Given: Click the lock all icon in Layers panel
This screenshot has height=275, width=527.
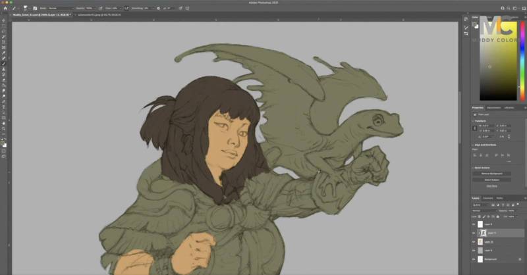Looking at the screenshot, I should pos(497,216).
